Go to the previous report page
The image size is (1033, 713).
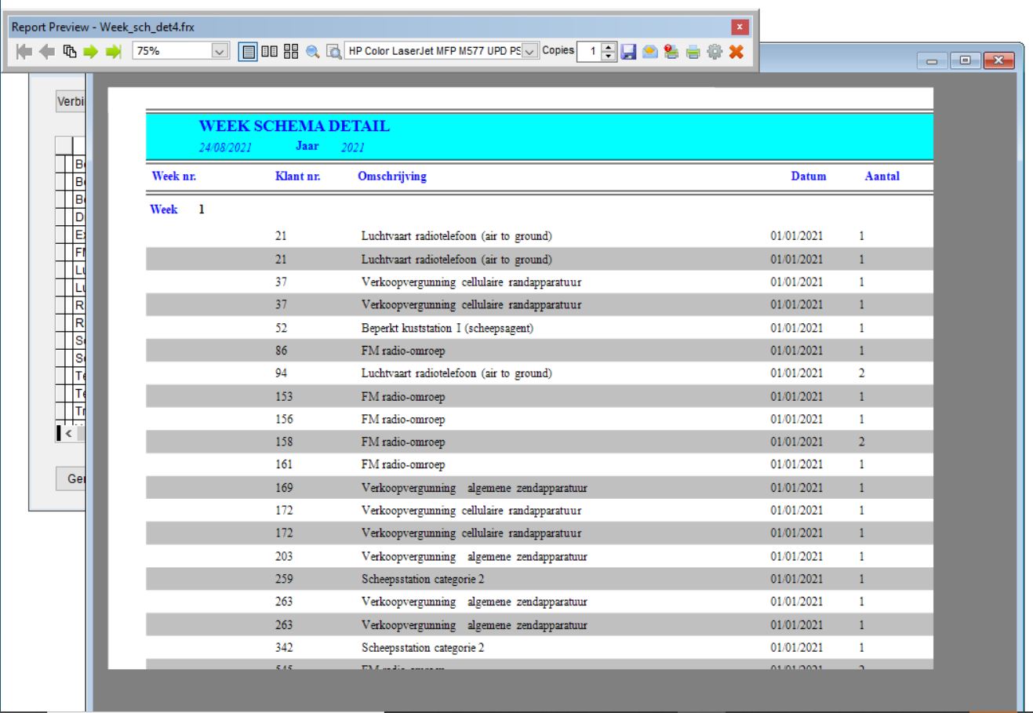(x=46, y=52)
